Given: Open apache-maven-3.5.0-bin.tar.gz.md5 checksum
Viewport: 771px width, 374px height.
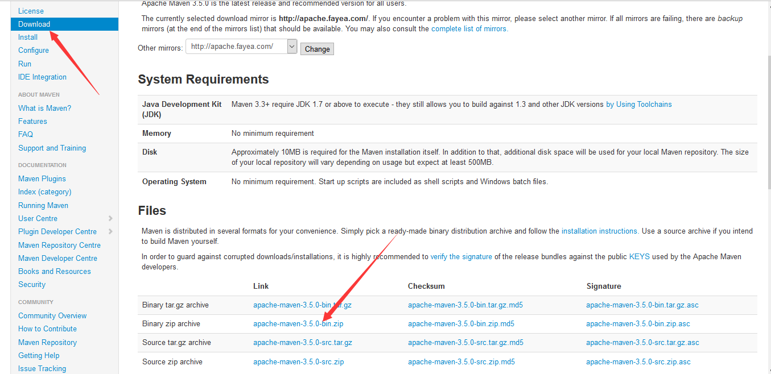Looking at the screenshot, I should pyautogui.click(x=465, y=305).
